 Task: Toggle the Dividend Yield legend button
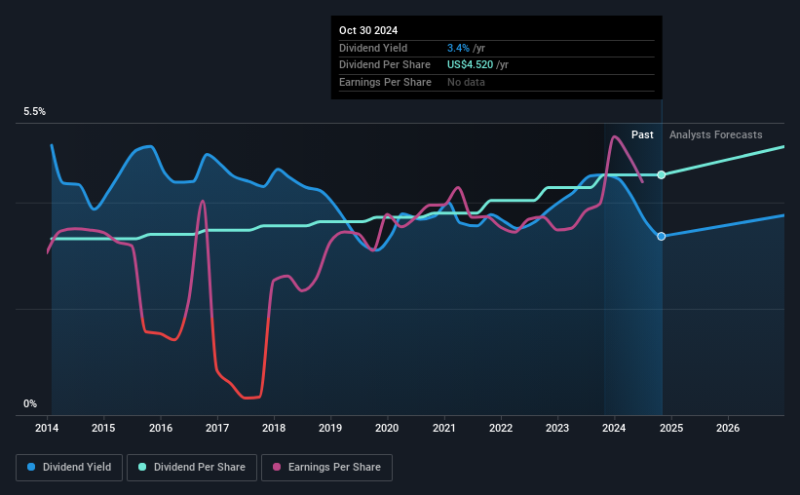[x=69, y=468]
